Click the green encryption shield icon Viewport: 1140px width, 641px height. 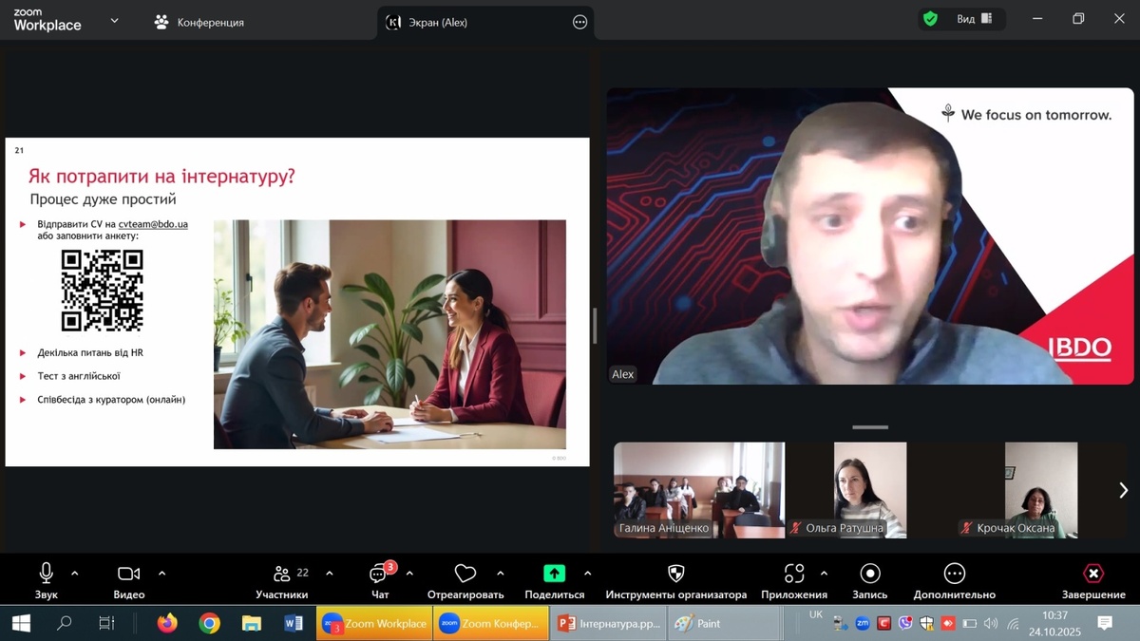930,19
